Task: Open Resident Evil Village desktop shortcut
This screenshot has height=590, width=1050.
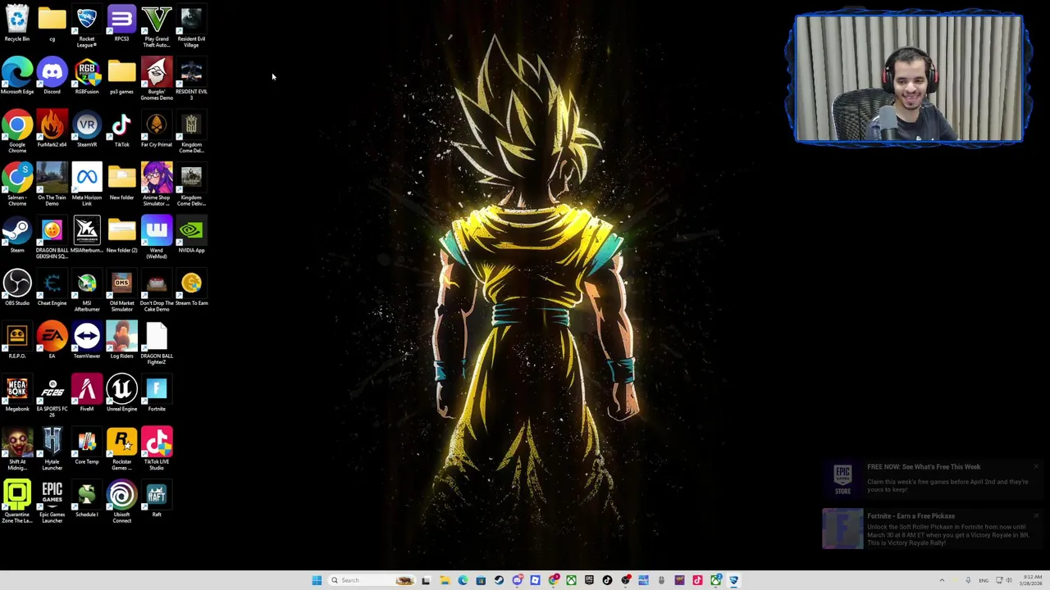Action: click(191, 26)
